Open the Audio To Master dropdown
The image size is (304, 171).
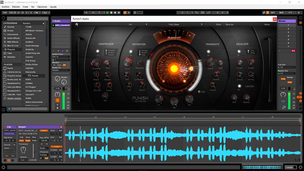tap(61, 70)
